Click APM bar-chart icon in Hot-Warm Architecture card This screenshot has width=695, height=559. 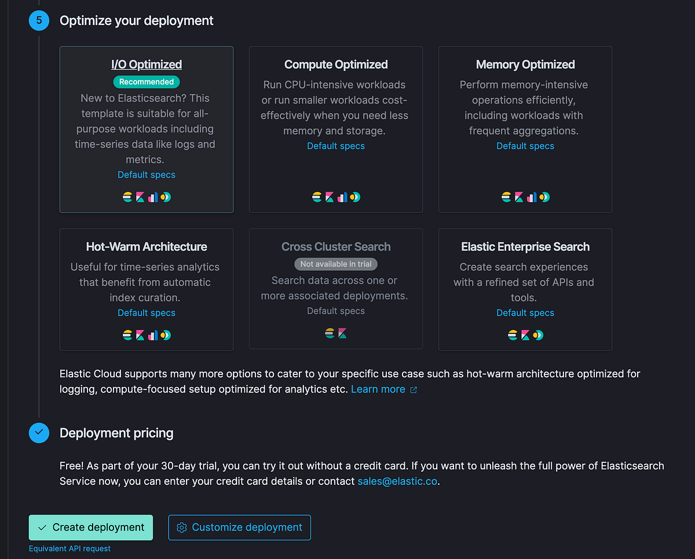coord(153,335)
